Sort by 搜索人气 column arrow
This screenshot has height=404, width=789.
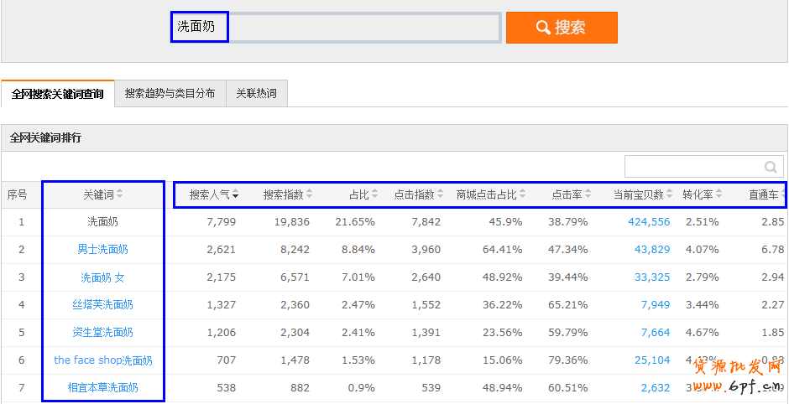[x=236, y=195]
